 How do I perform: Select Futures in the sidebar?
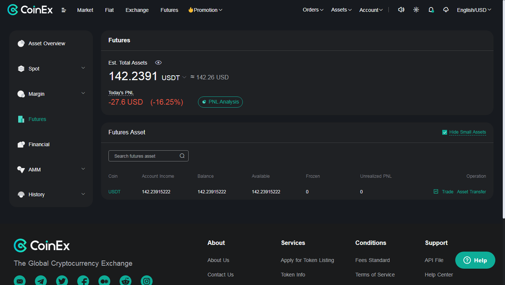[37, 119]
